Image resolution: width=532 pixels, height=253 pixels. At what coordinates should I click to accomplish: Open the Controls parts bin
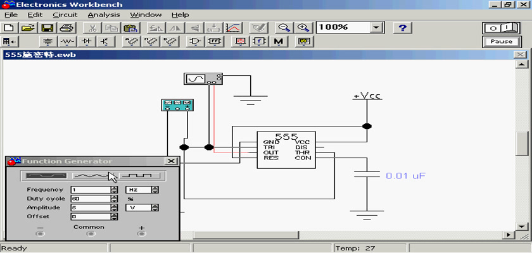[x=260, y=42]
